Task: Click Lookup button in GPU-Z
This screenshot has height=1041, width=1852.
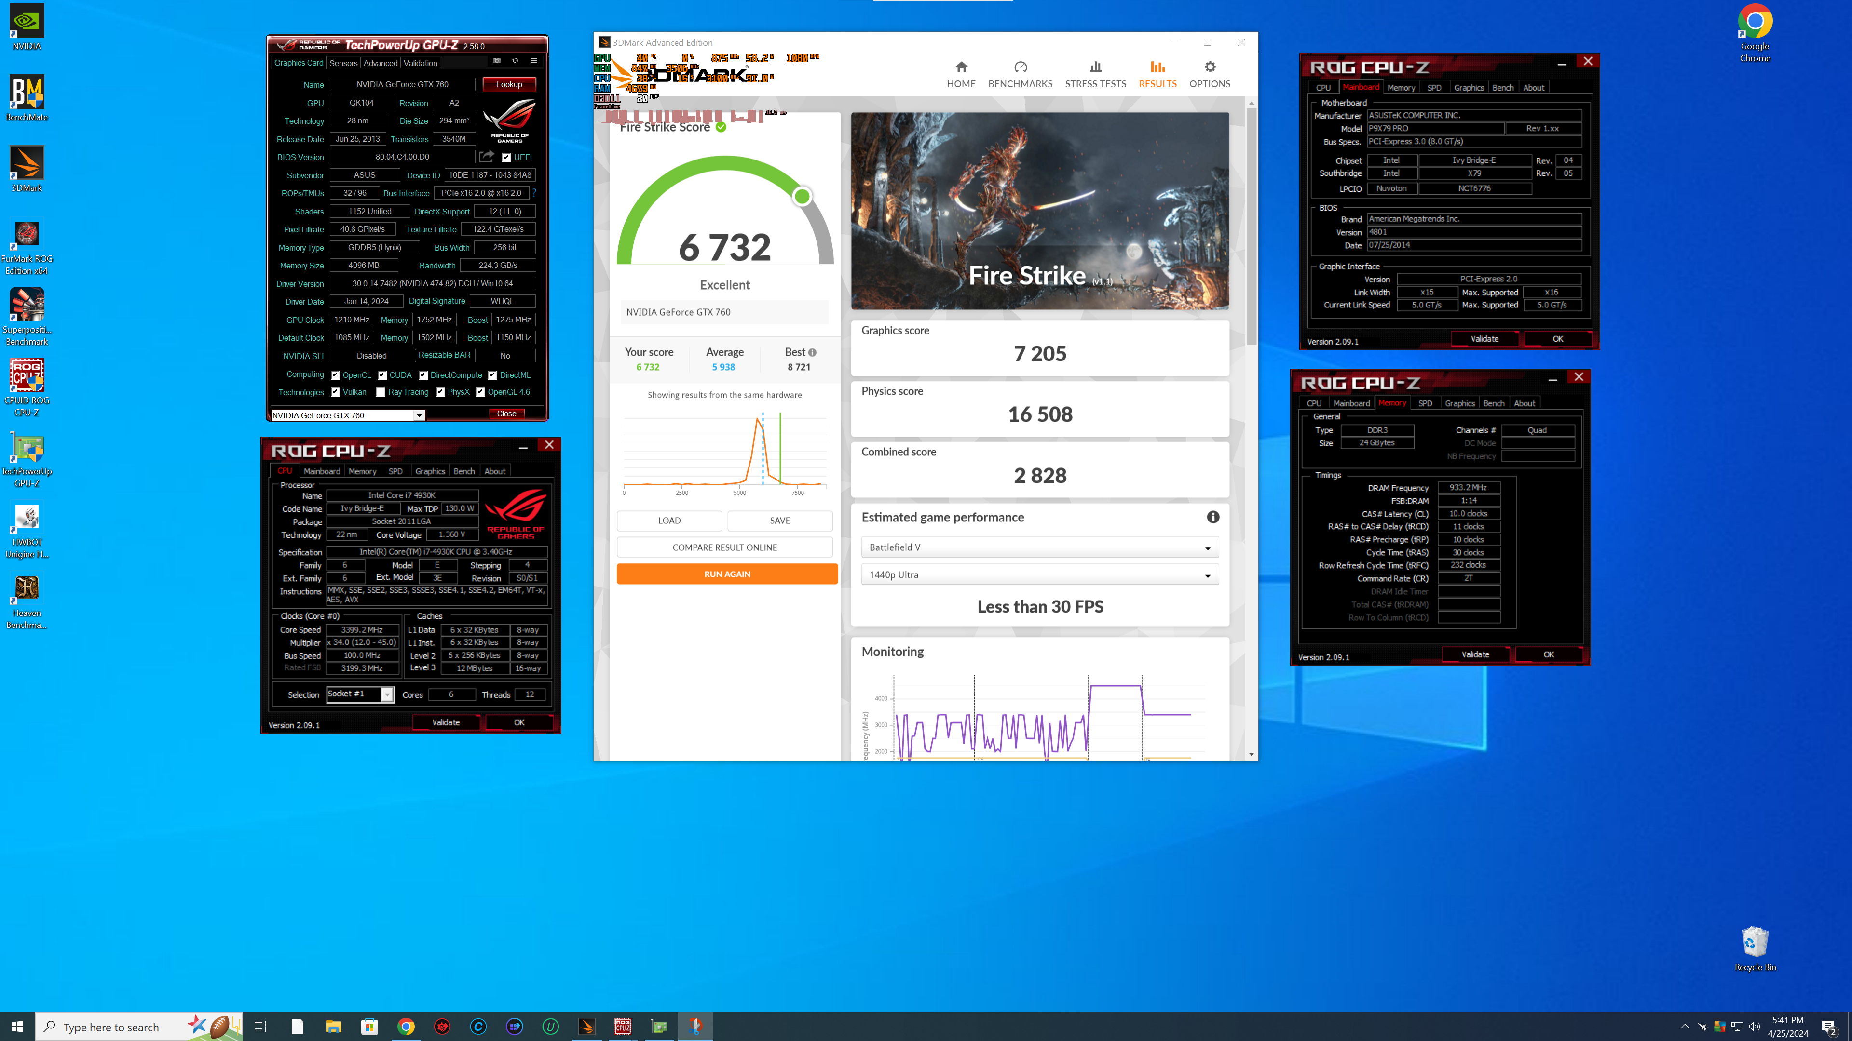Action: pos(509,84)
